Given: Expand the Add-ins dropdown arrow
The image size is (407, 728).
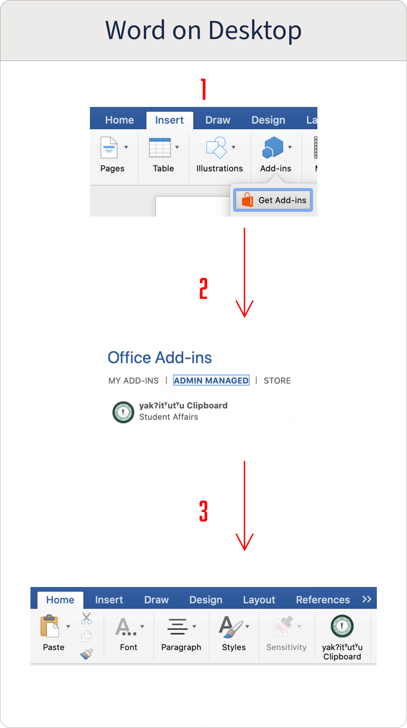Looking at the screenshot, I should click(290, 147).
